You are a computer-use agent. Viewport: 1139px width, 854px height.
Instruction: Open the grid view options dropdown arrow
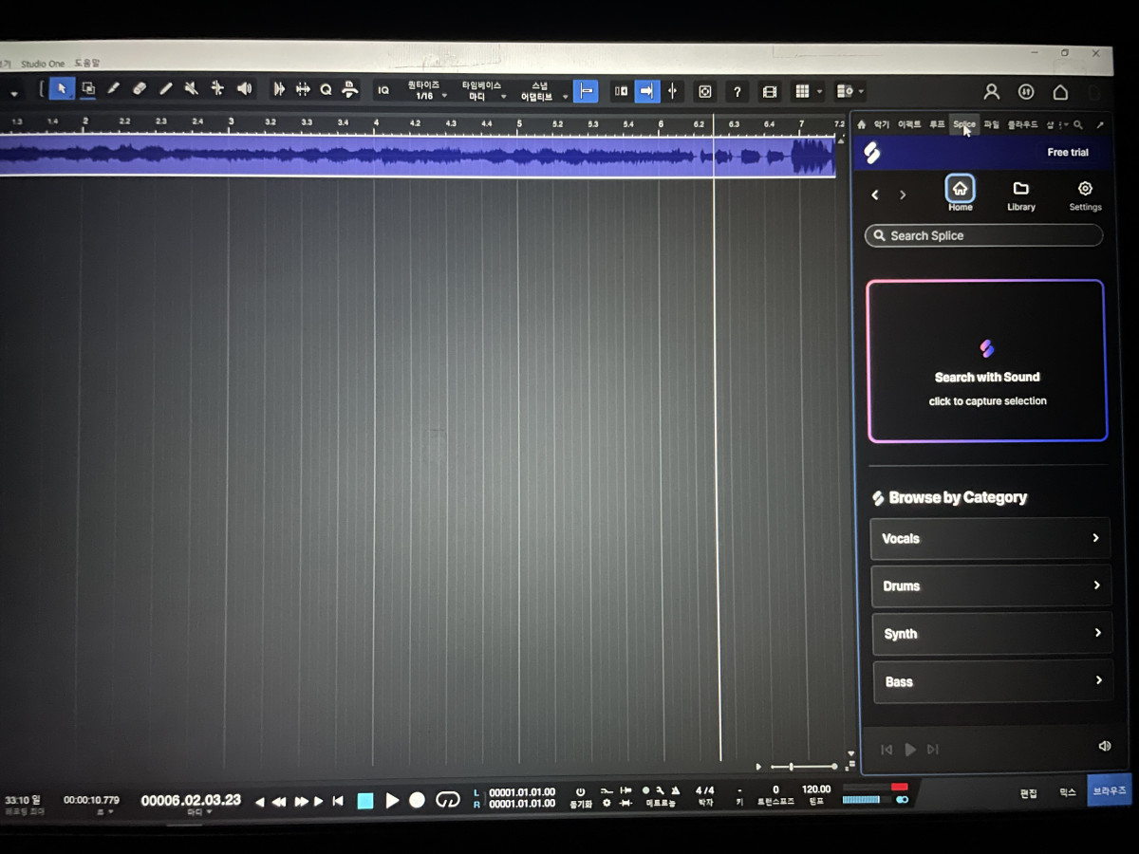click(x=819, y=92)
